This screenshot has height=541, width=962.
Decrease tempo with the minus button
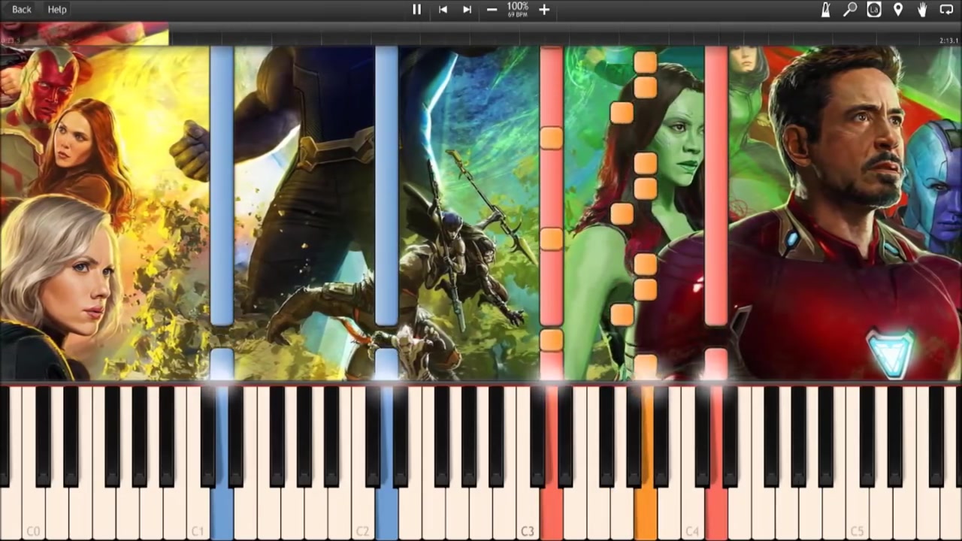[492, 10]
